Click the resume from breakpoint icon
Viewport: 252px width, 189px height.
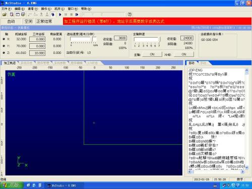(x=77, y=15)
